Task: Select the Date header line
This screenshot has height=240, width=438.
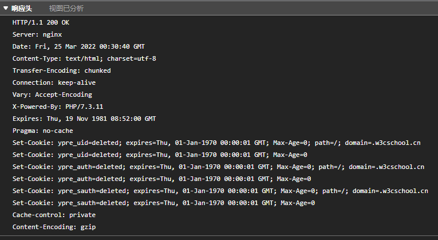Action: pos(78,46)
